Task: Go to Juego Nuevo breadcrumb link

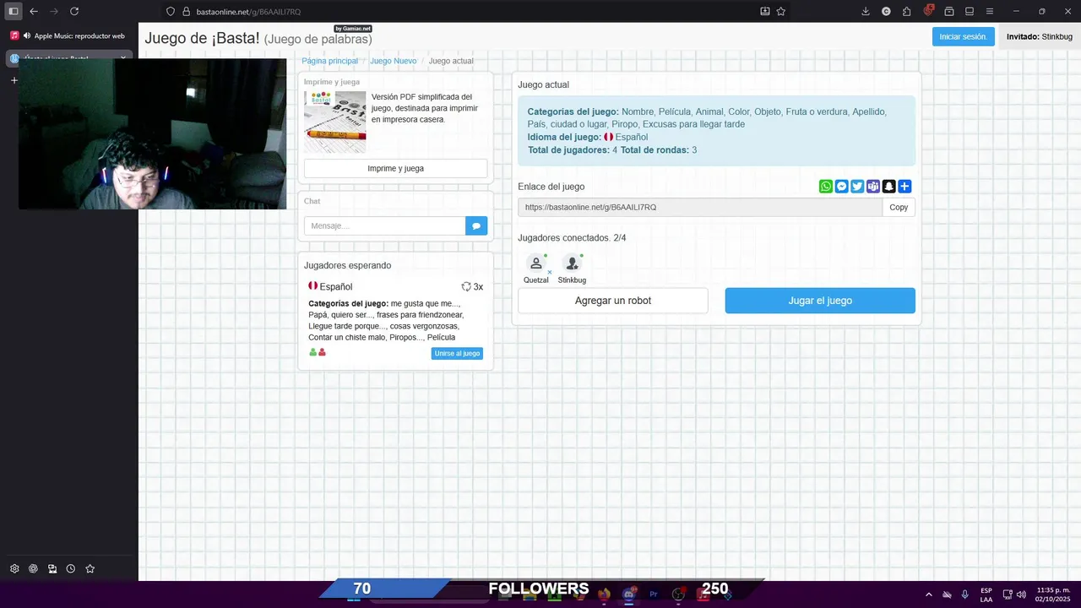Action: click(x=394, y=61)
